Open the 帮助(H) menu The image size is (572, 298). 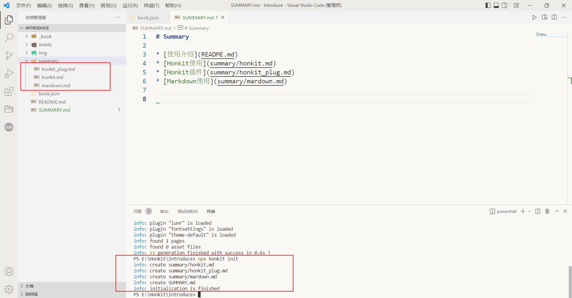pos(173,5)
